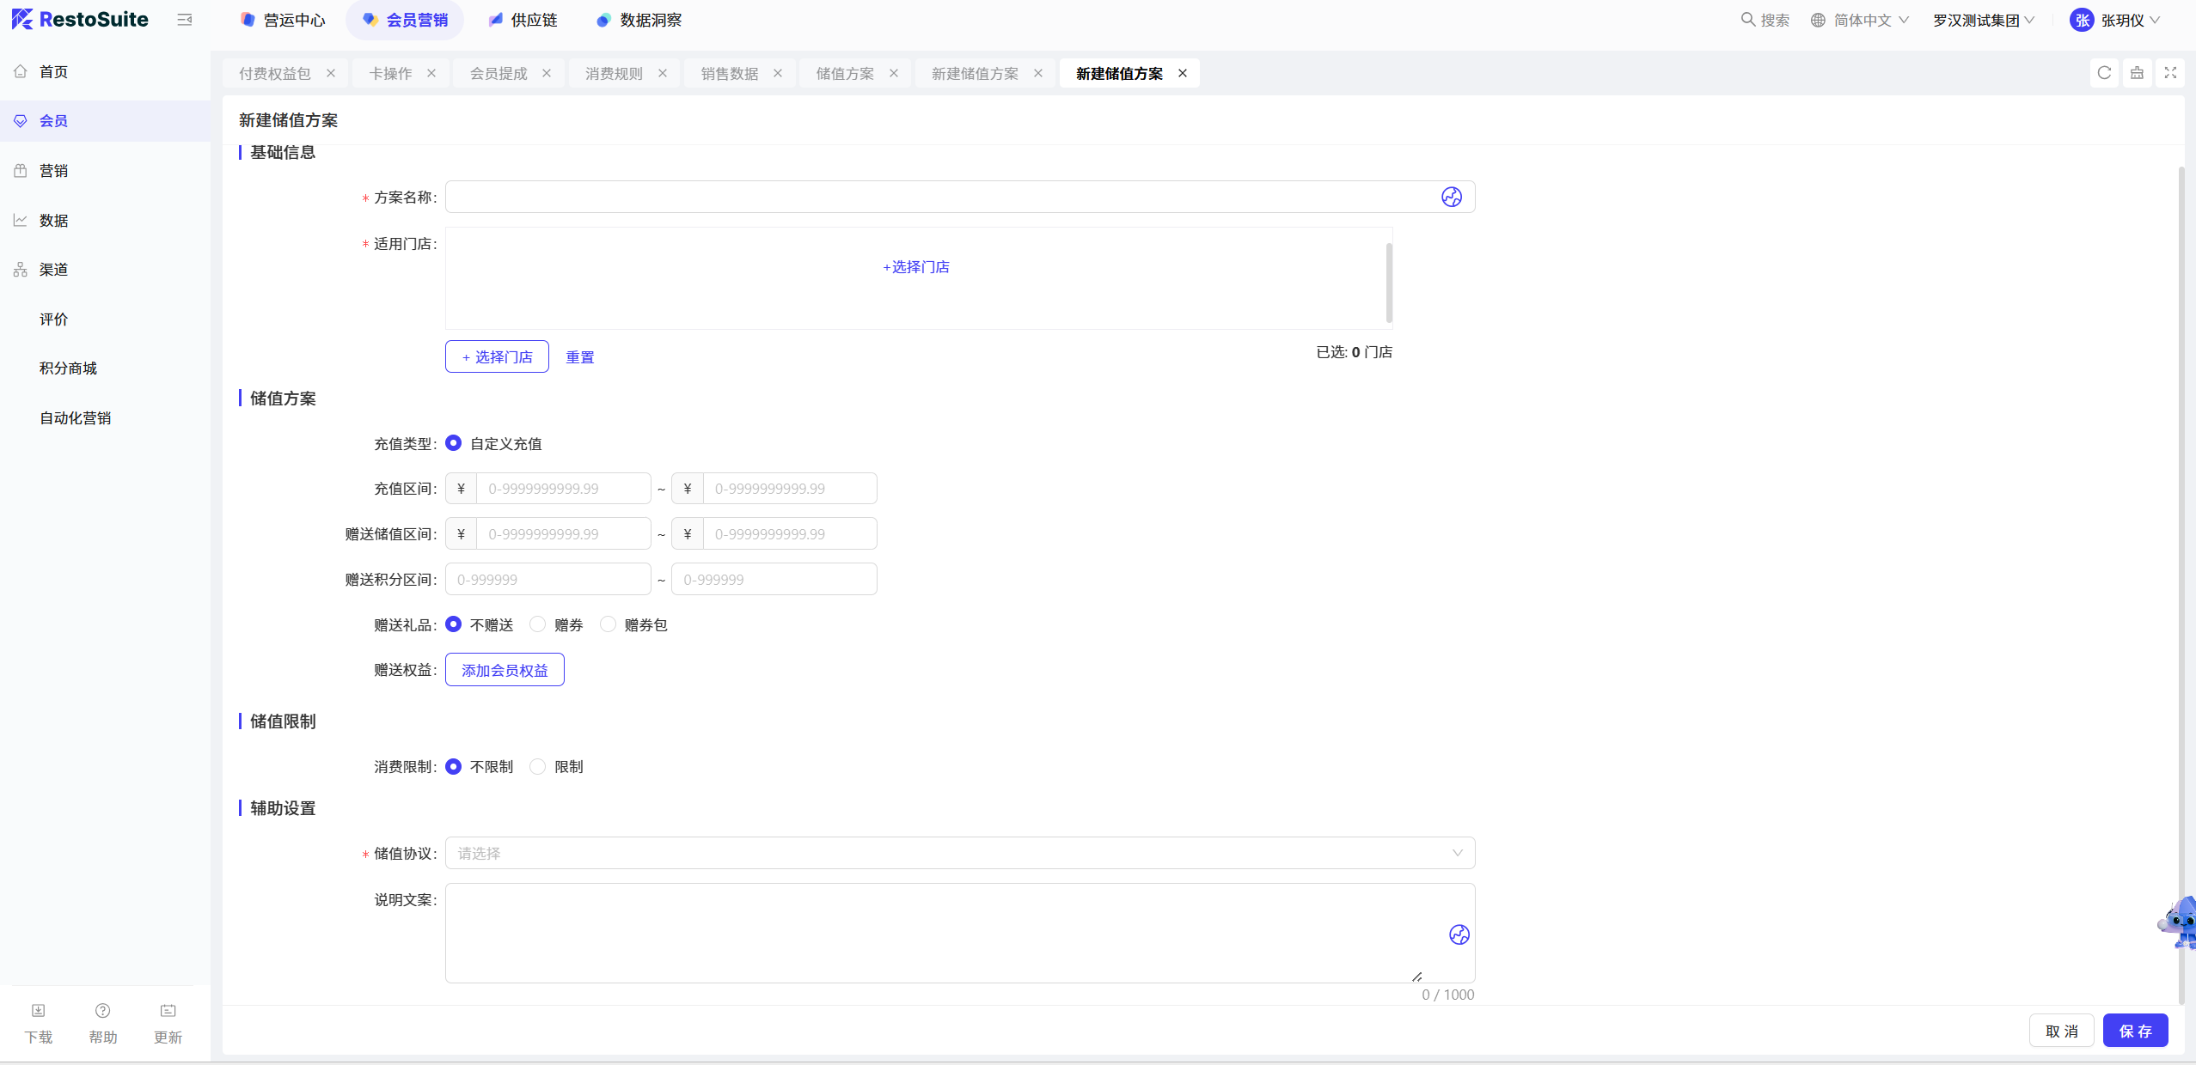Click the 重置 link
Screen dimensions: 2196x1065
click(580, 357)
